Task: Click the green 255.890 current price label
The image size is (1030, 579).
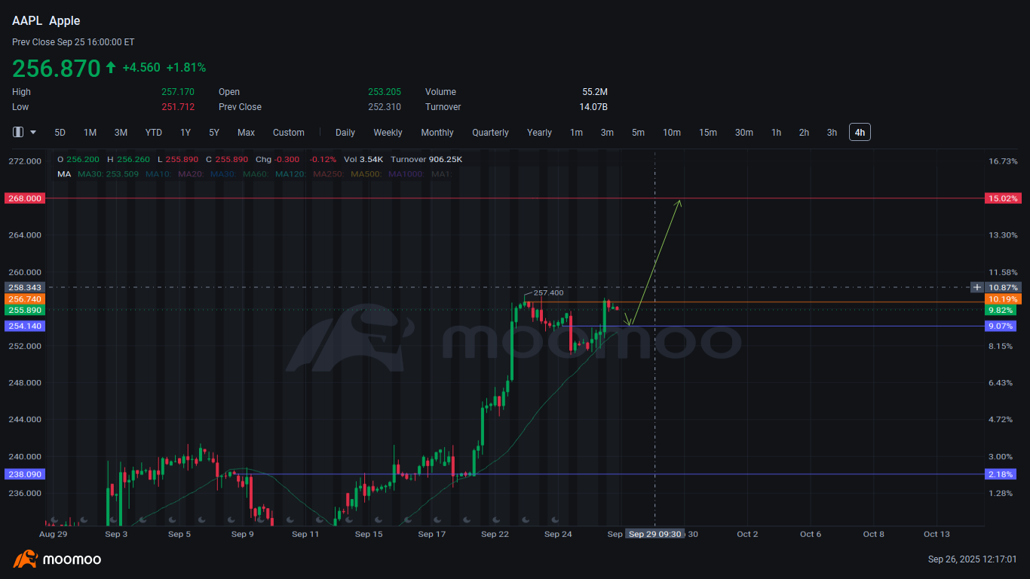Action: tap(25, 310)
